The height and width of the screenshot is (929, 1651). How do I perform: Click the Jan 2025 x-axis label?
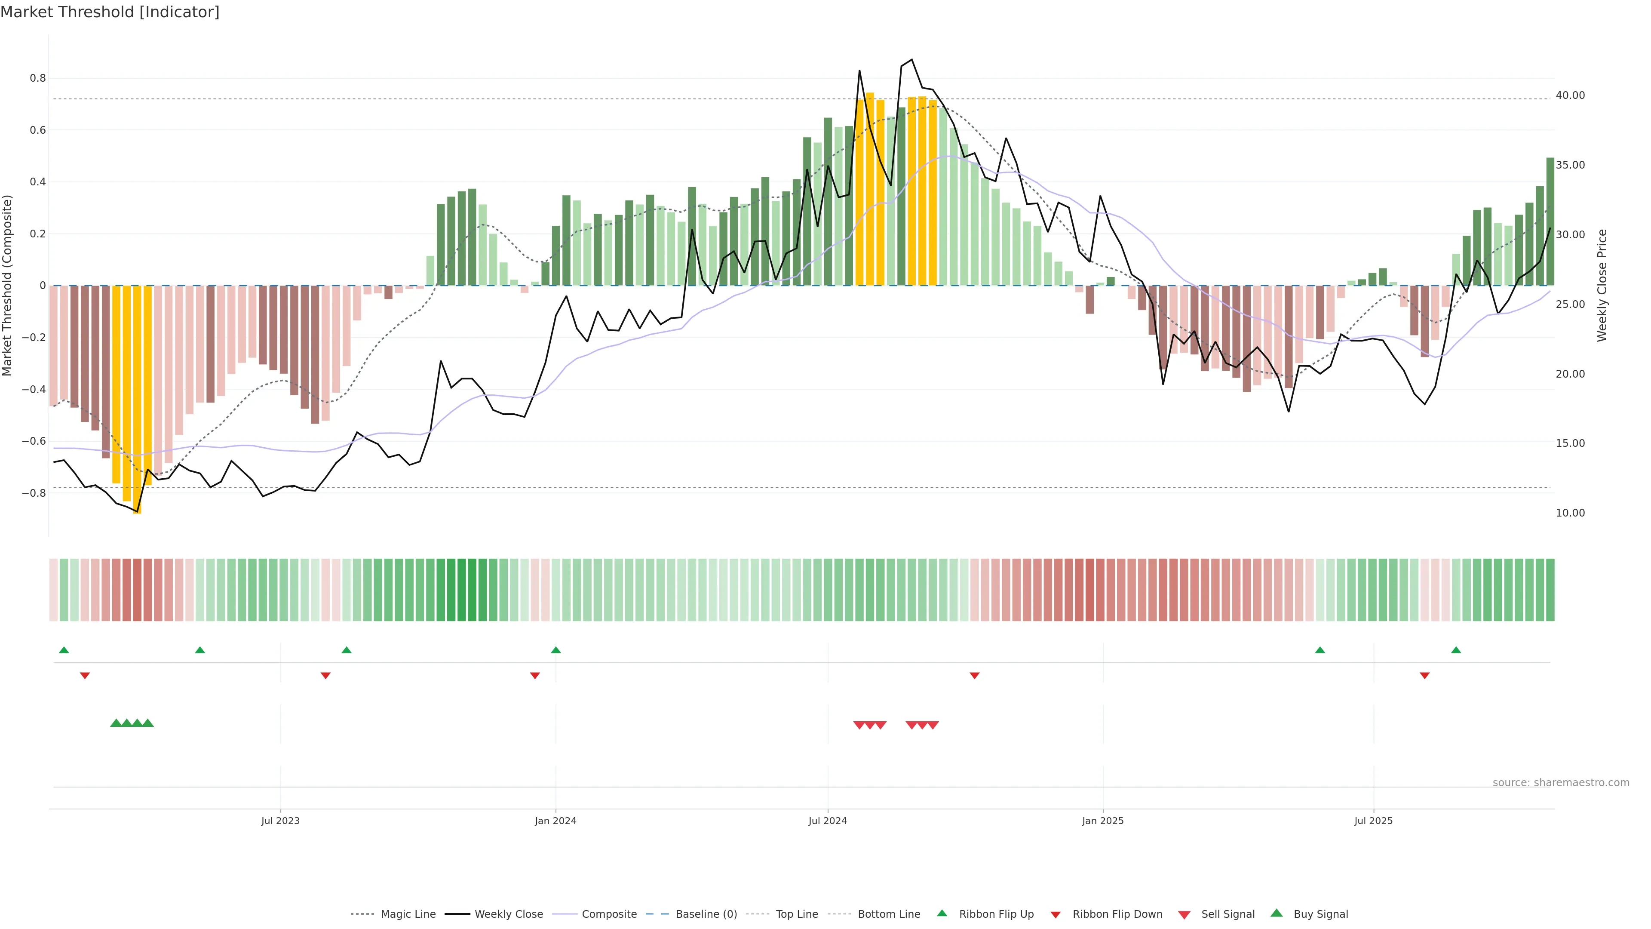coord(1102,821)
